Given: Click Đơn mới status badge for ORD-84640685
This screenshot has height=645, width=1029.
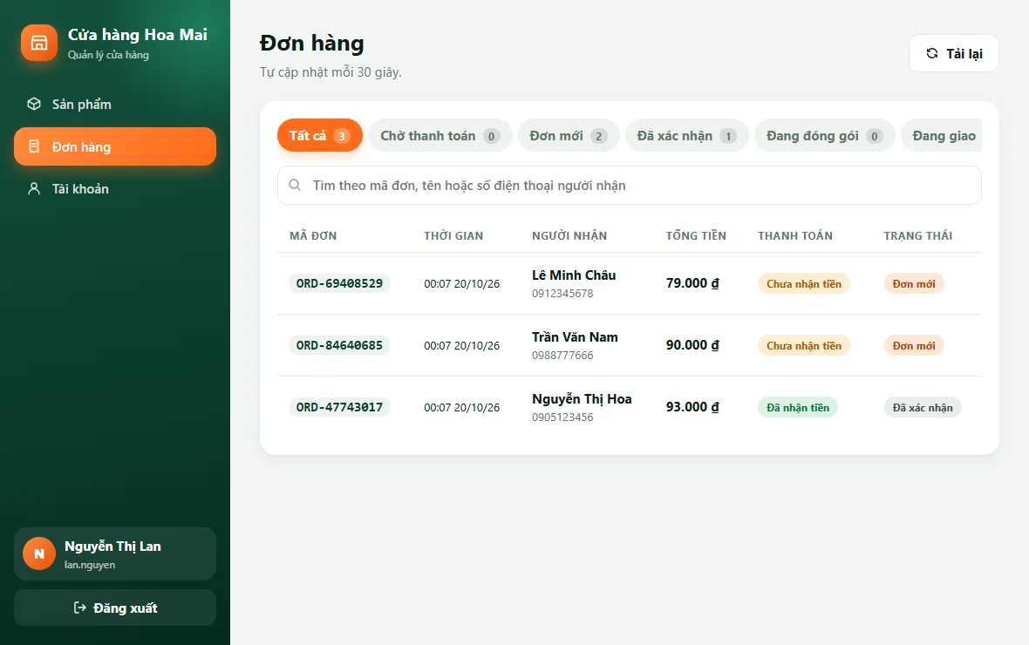Looking at the screenshot, I should [x=914, y=345].
